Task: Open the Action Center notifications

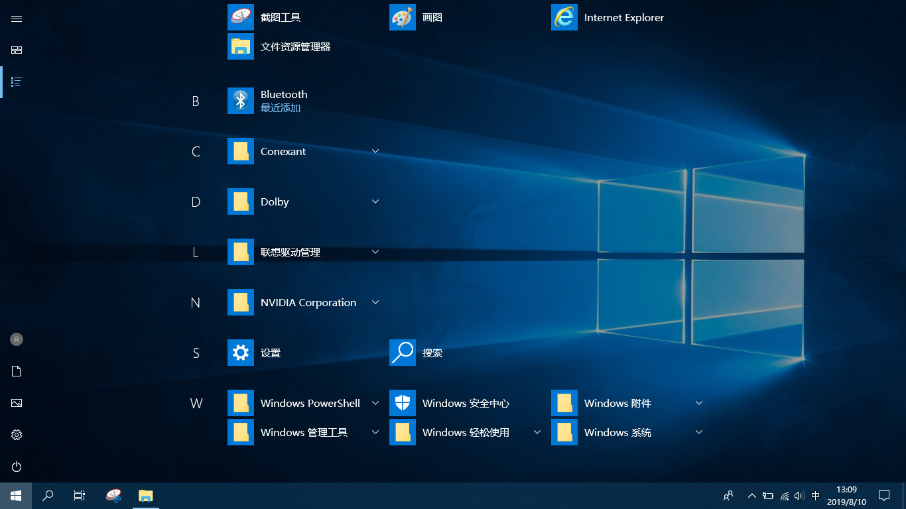Action: 884,496
